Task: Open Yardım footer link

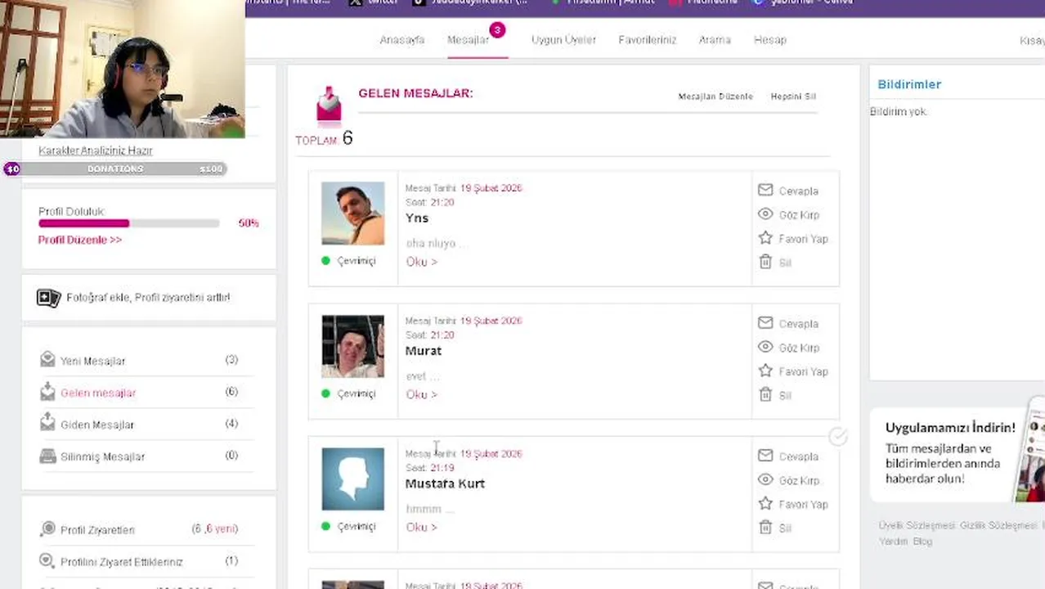Action: pyautogui.click(x=893, y=542)
